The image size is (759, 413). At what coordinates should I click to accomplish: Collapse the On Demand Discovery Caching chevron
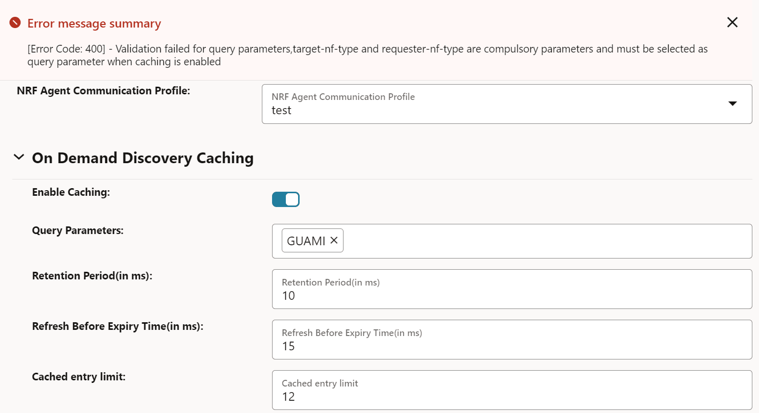[x=19, y=158]
